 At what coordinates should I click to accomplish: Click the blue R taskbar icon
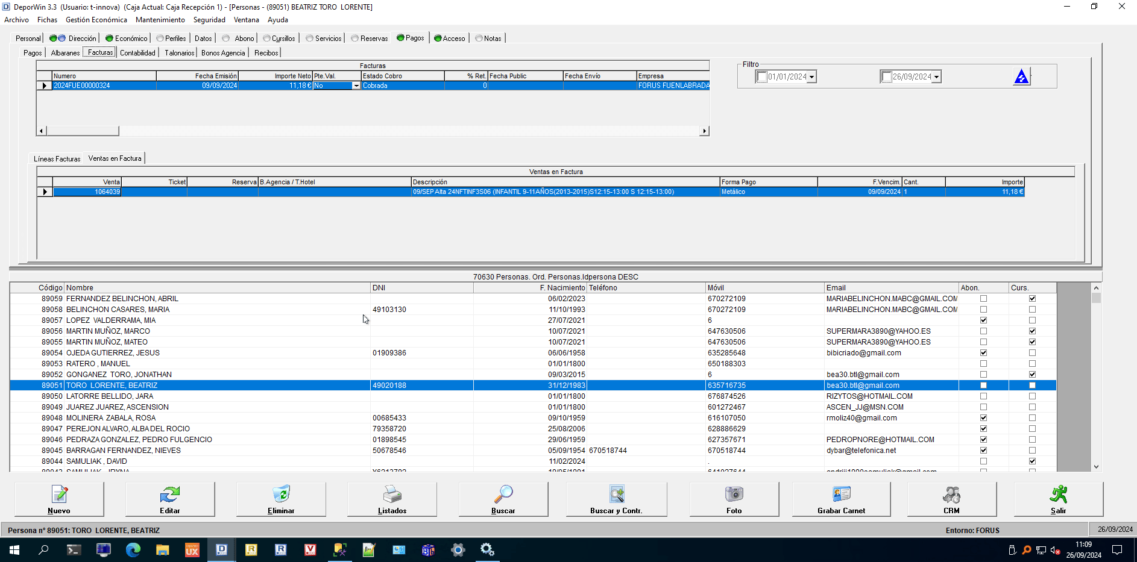click(x=280, y=549)
